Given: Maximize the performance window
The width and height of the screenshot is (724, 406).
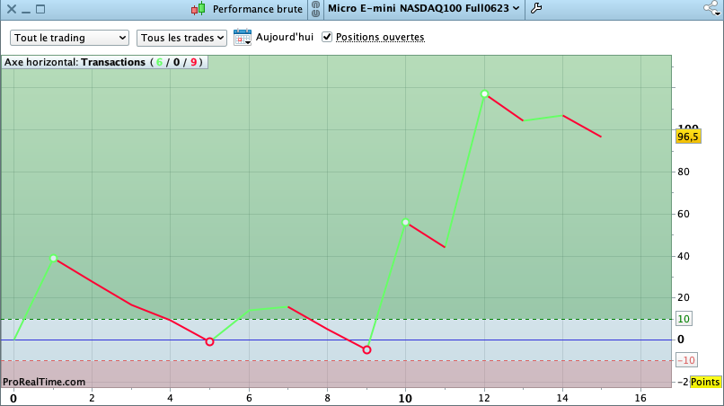Looking at the screenshot, I should pyautogui.click(x=40, y=9).
